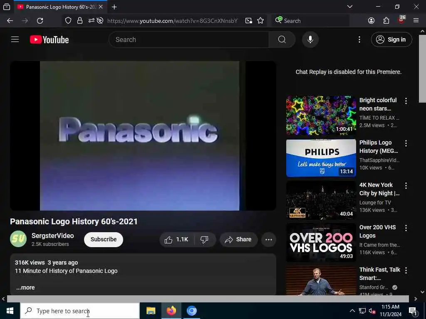Open the SergsterVideo channel name link

tap(53, 236)
